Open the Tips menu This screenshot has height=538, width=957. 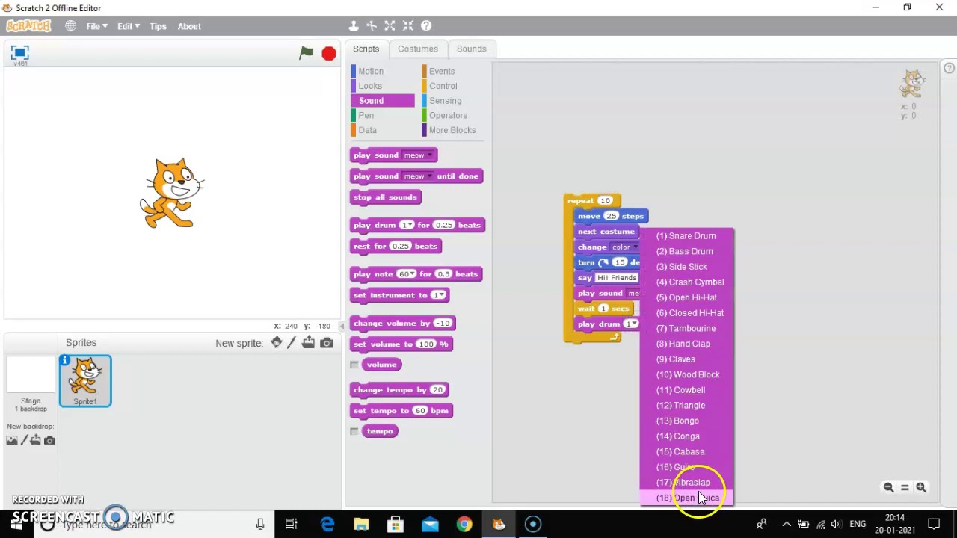158,26
